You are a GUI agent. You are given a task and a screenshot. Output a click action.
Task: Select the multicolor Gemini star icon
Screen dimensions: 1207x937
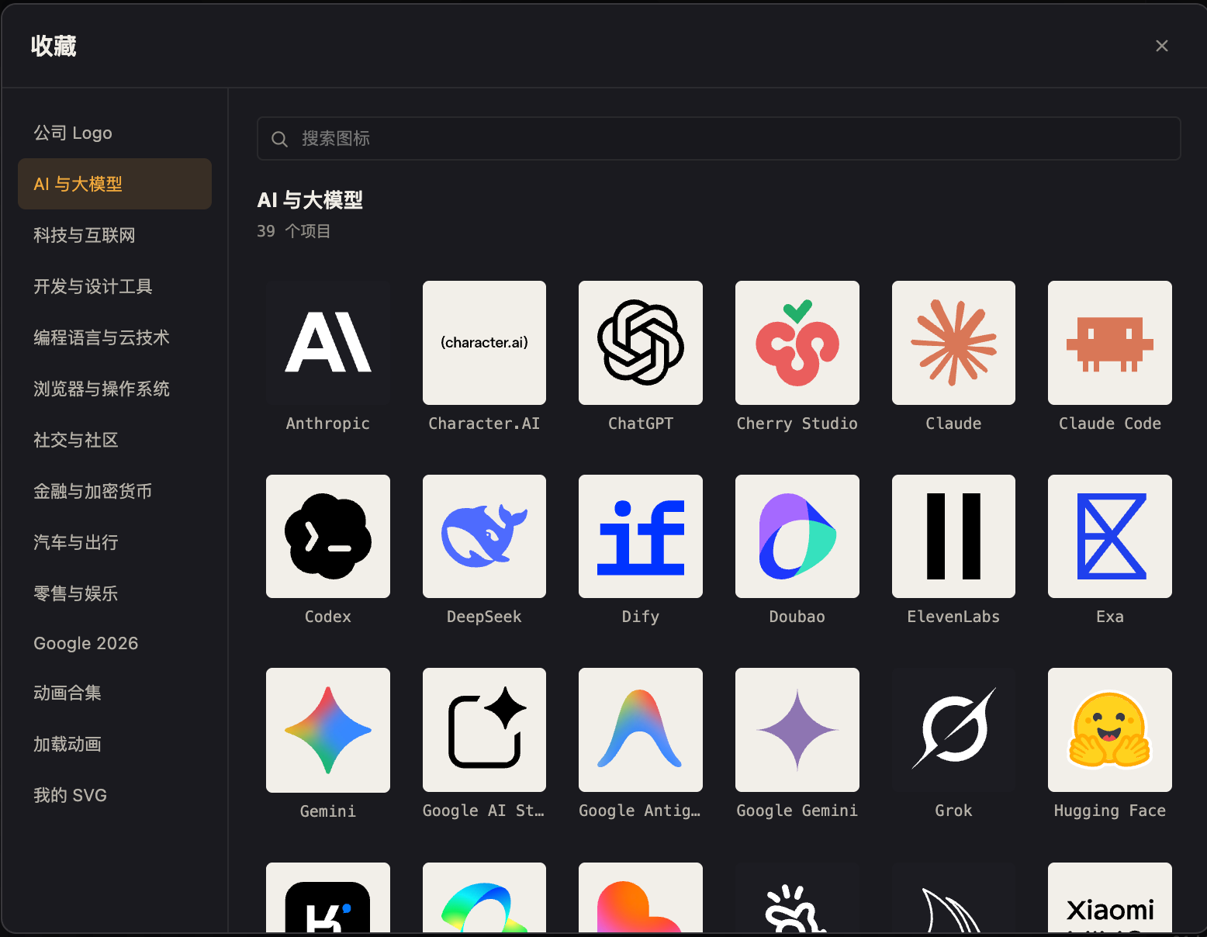pos(328,730)
